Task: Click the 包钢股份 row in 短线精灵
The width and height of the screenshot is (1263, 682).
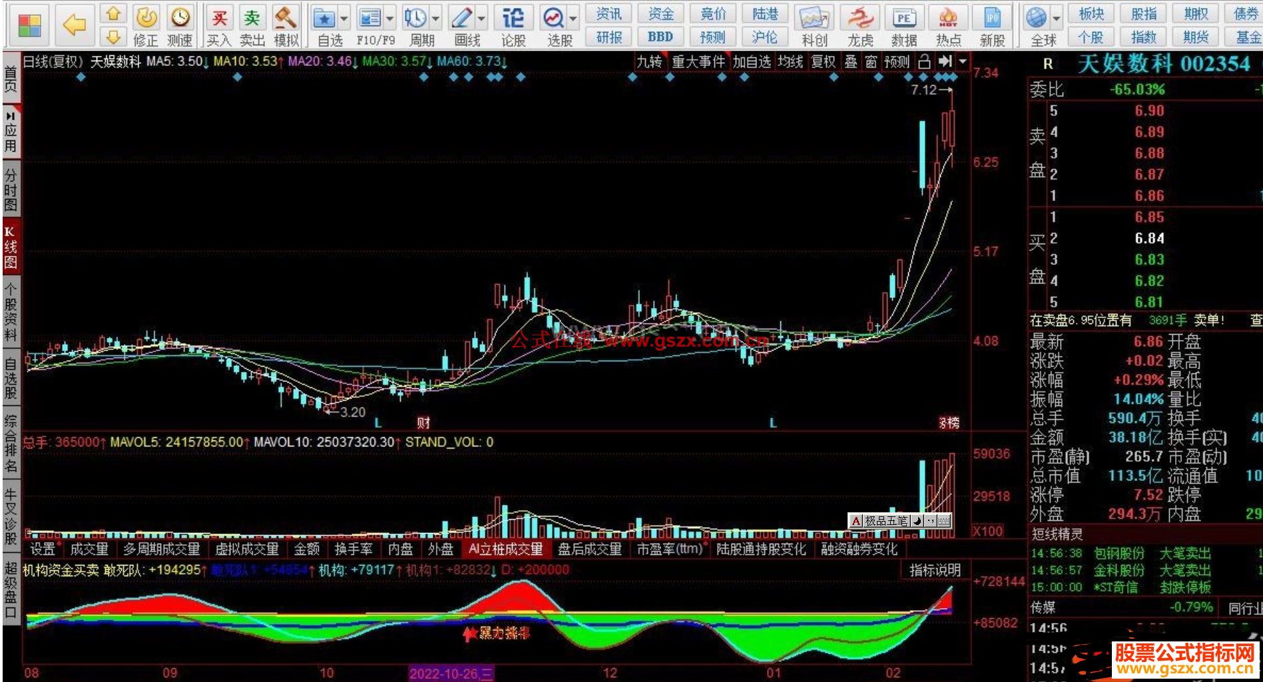Action: (1145, 554)
